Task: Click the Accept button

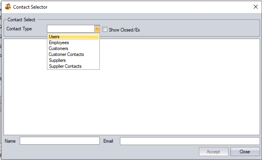Action: click(x=213, y=151)
